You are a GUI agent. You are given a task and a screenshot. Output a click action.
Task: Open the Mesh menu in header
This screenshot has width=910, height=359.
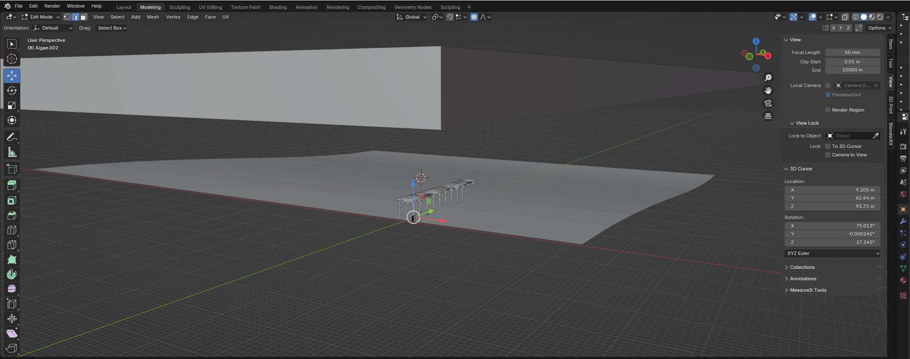[153, 17]
